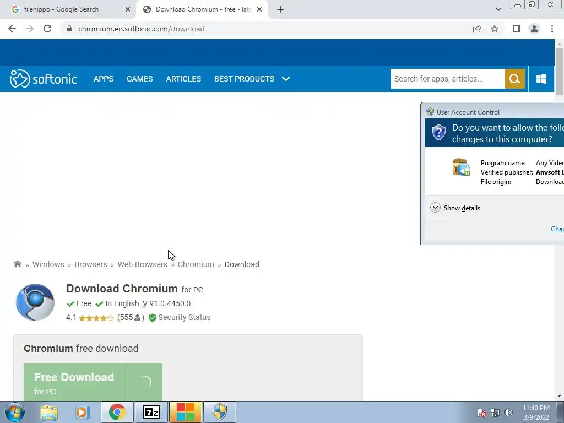
Task: Go back with the browser back arrow
Action: point(12,29)
